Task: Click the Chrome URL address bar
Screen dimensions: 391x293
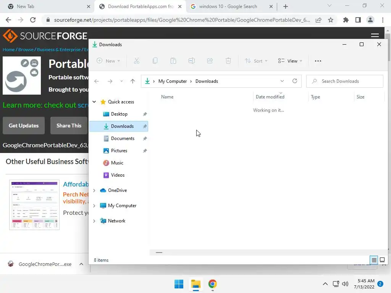Action: click(x=182, y=20)
